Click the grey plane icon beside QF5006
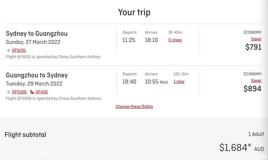This screenshot has height=160, width=268. (x=8, y=92)
